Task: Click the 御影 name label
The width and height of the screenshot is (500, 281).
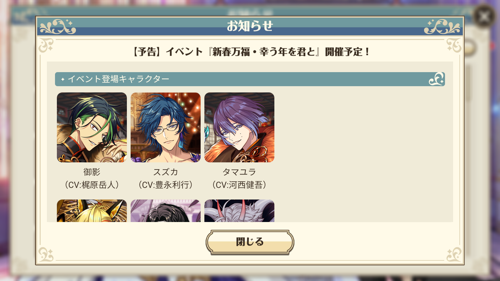Action: pyautogui.click(x=92, y=172)
